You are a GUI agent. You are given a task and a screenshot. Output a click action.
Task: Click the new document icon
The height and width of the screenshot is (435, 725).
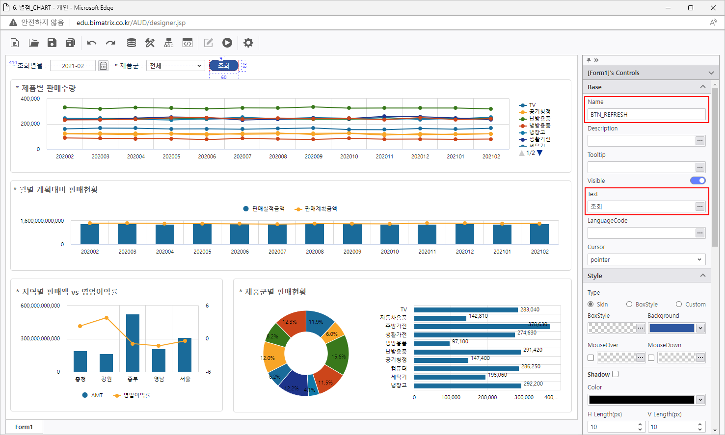[15, 43]
